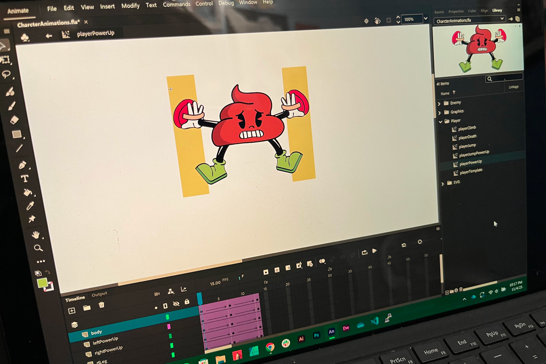Select the Free Transform tool

click(x=5, y=59)
